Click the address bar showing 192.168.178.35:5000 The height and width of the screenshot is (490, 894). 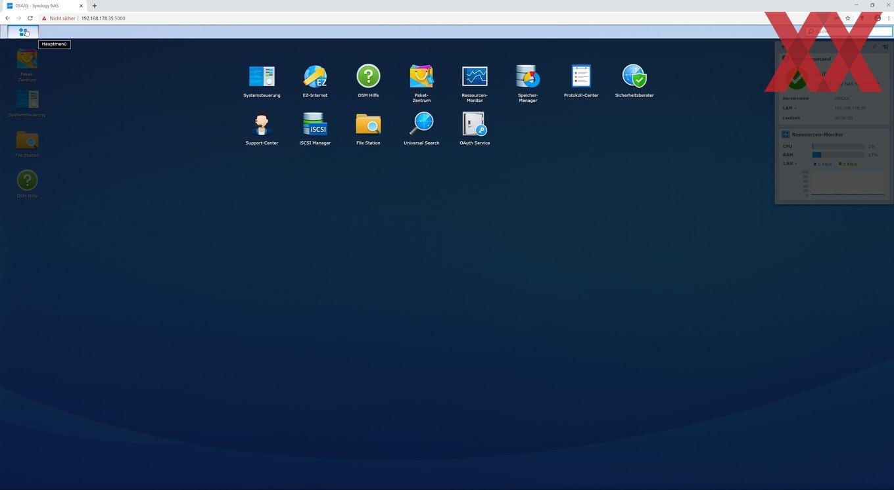tap(103, 18)
